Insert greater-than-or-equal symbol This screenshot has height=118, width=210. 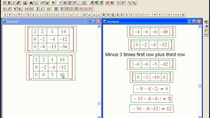(x=43, y=15)
